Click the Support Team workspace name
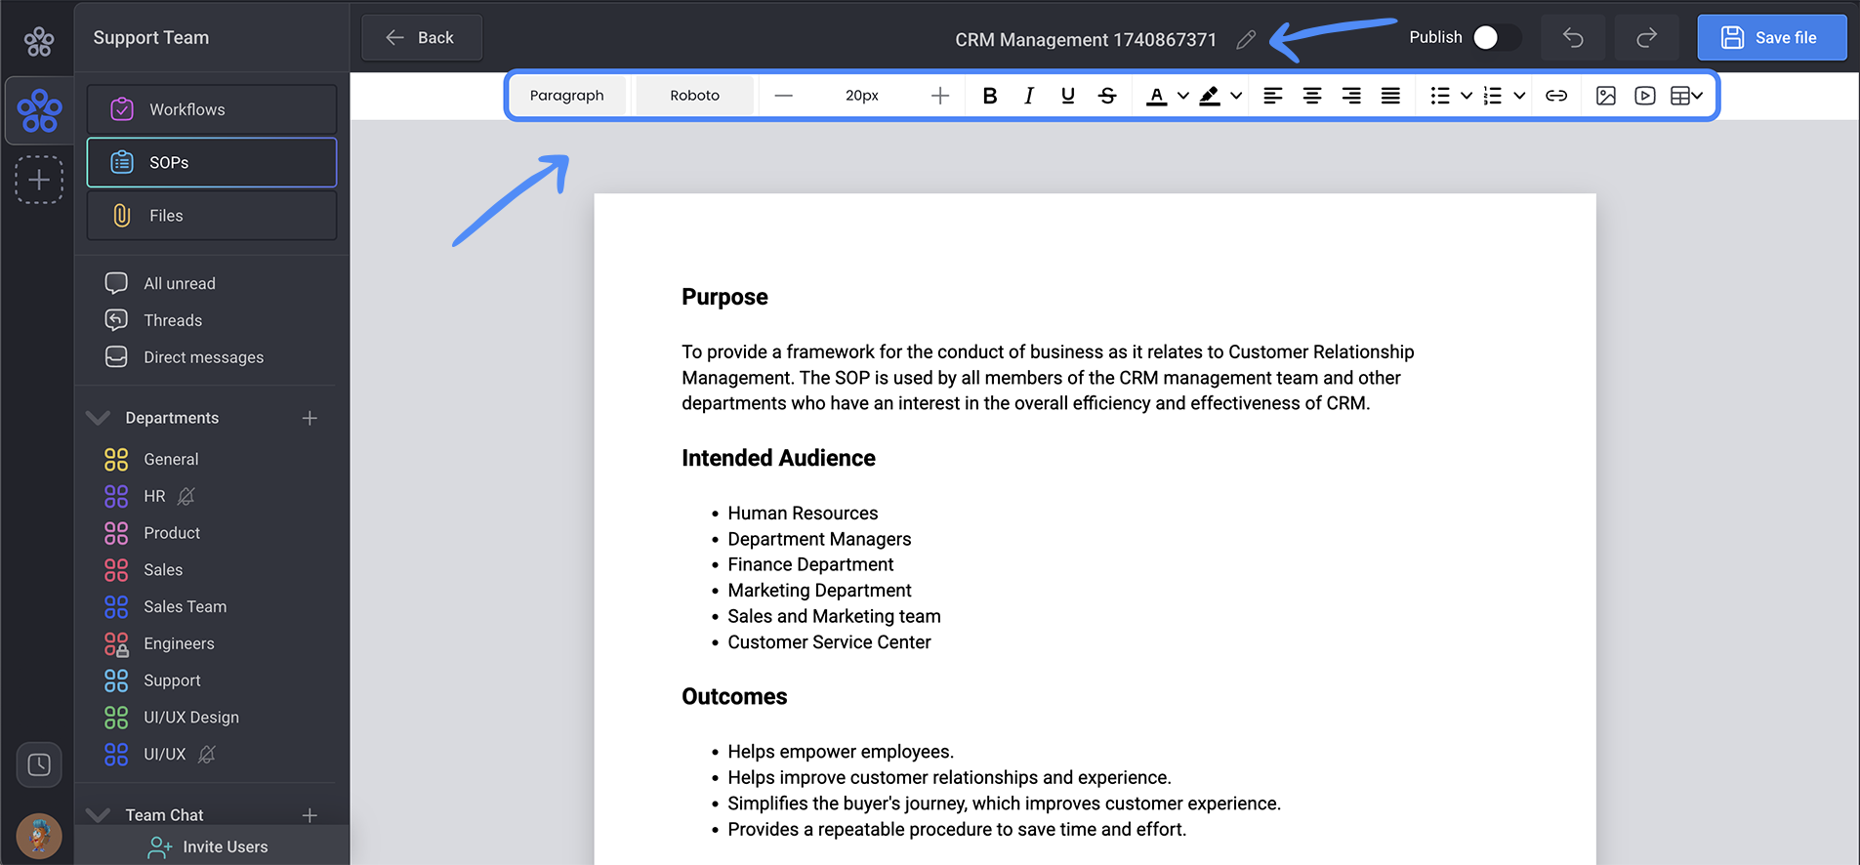This screenshot has height=865, width=1860. [151, 37]
